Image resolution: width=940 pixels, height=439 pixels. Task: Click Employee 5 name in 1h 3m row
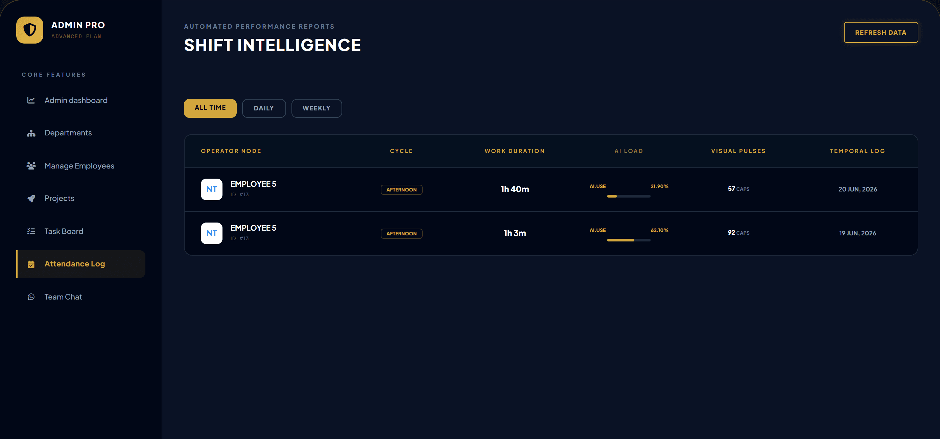(253, 228)
